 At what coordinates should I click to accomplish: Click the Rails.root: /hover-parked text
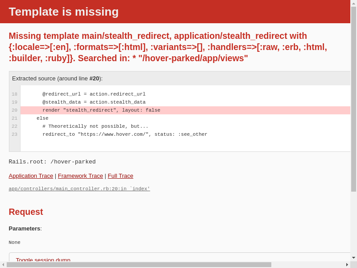pos(52,162)
